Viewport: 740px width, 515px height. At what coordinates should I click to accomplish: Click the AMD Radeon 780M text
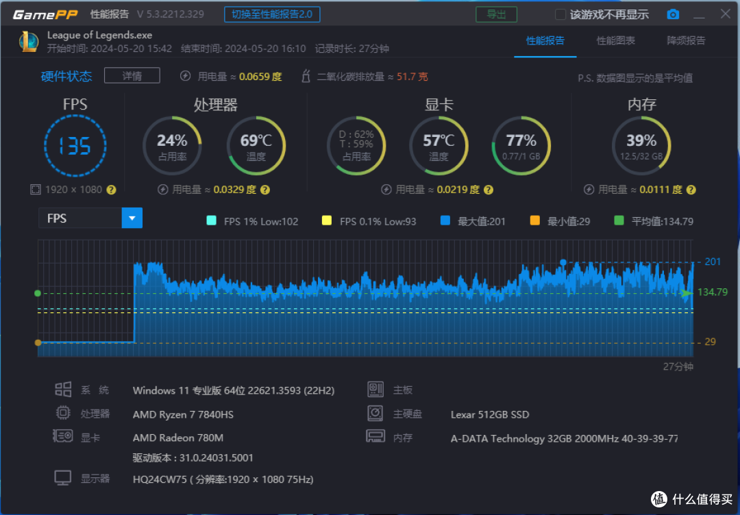pos(178,438)
